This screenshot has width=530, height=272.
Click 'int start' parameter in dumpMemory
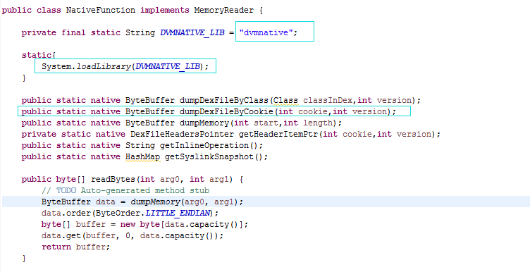click(256, 123)
